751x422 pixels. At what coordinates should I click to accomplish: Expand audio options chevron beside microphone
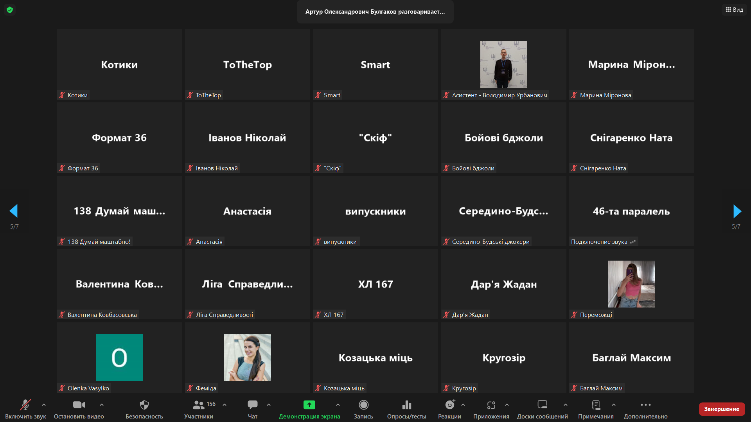pyautogui.click(x=44, y=405)
